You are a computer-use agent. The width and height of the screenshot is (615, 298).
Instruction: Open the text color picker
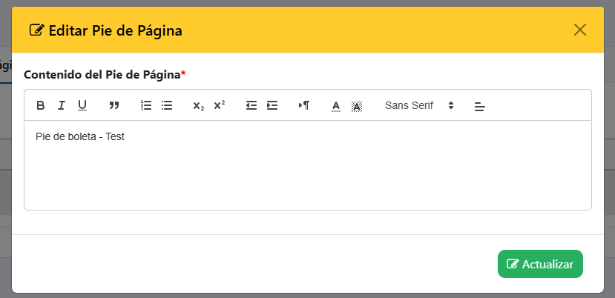pyautogui.click(x=336, y=106)
